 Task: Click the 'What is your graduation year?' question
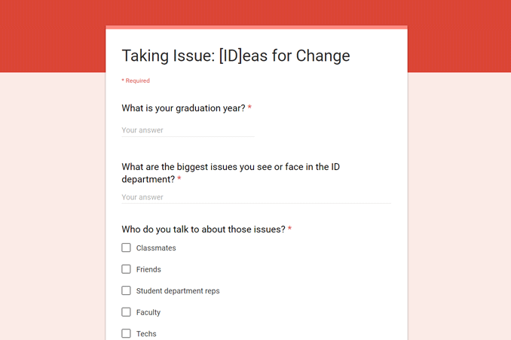click(x=183, y=108)
